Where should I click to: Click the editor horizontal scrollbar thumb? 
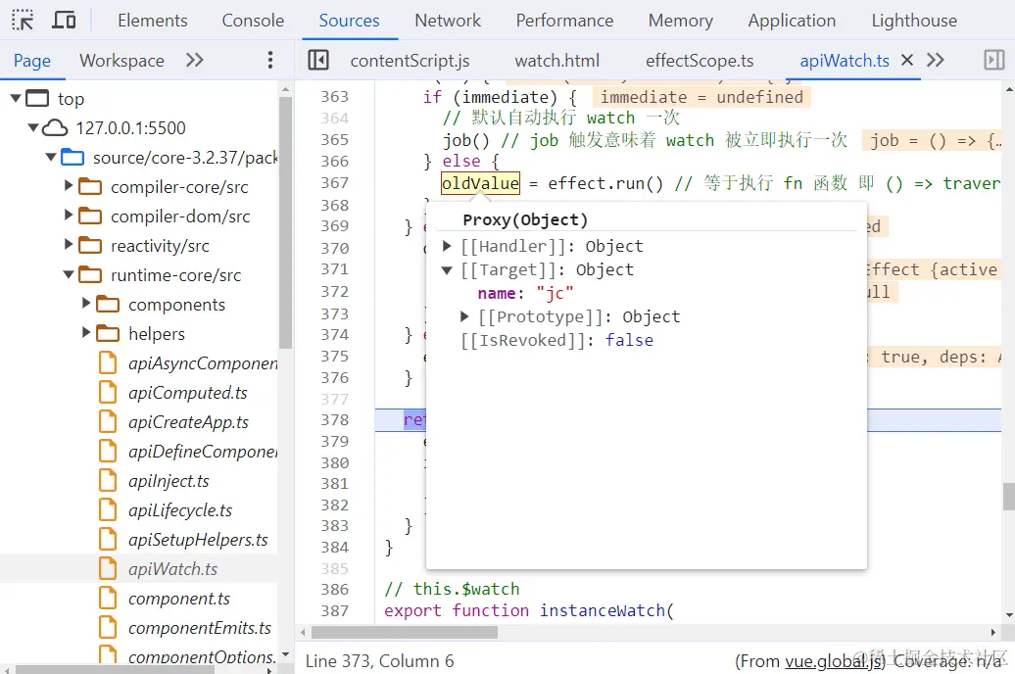point(405,633)
